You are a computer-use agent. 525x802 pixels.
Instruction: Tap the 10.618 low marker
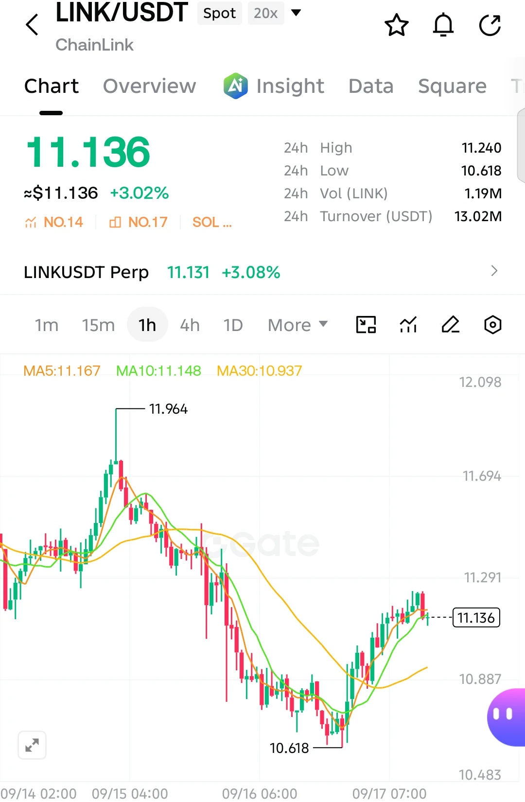[289, 748]
